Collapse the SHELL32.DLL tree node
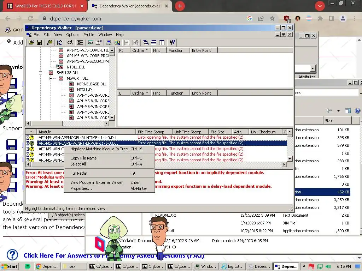Viewport: 362px width, 271px height. [x=40, y=73]
